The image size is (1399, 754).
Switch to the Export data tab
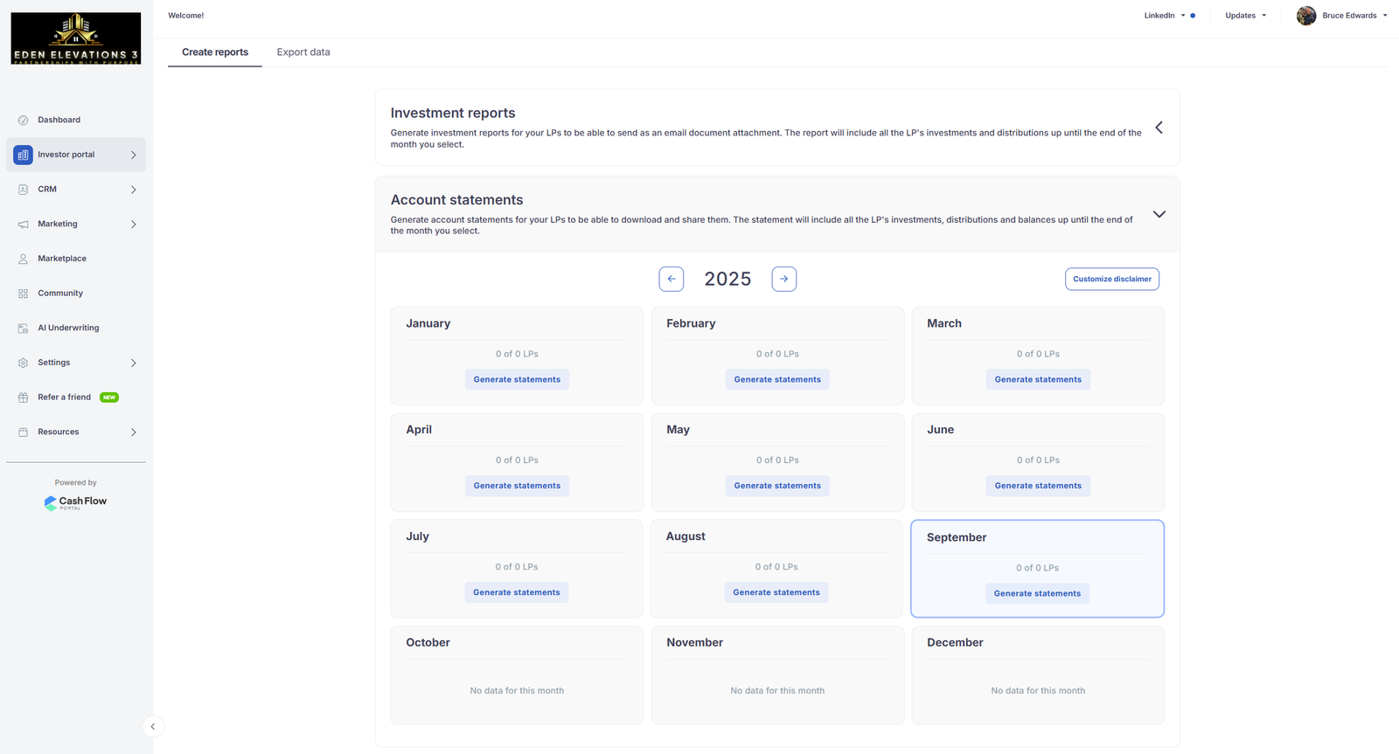[x=303, y=52]
